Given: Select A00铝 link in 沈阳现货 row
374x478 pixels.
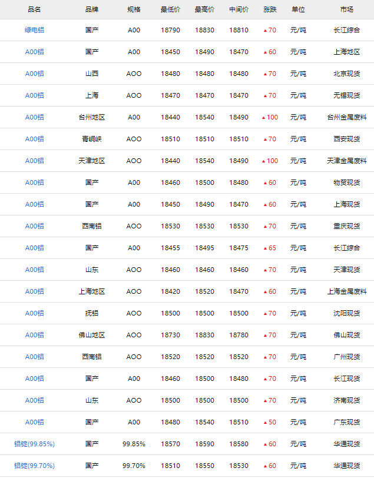Looking at the screenshot, I should (x=34, y=313).
